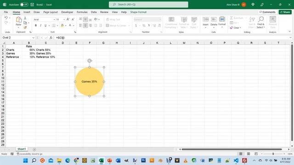Screen dimensions: 294x165
Task: Select the Sheet1 tab
Action: tap(22, 149)
